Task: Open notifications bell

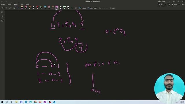Action: click(169, 5)
